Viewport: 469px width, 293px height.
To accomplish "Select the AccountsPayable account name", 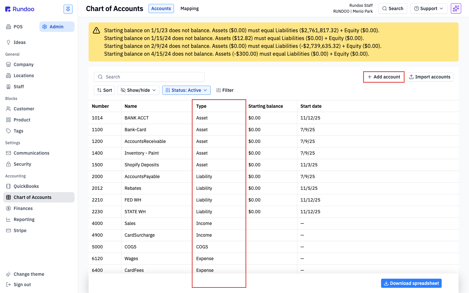I will coord(142,176).
